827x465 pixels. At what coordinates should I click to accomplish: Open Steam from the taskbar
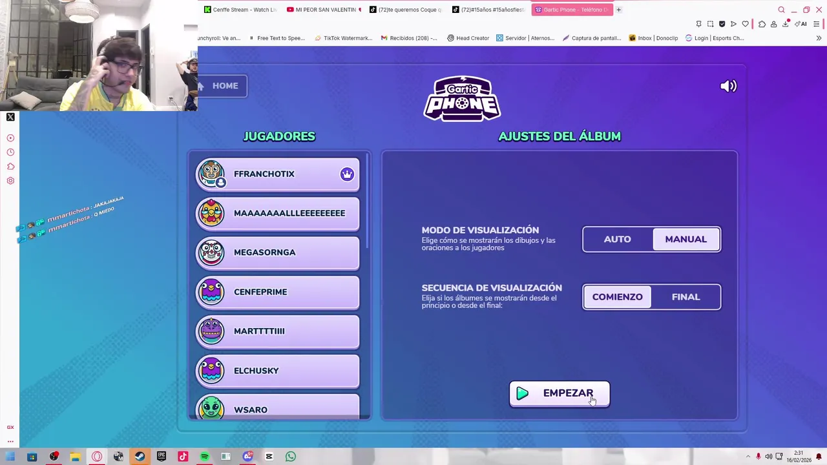click(140, 457)
